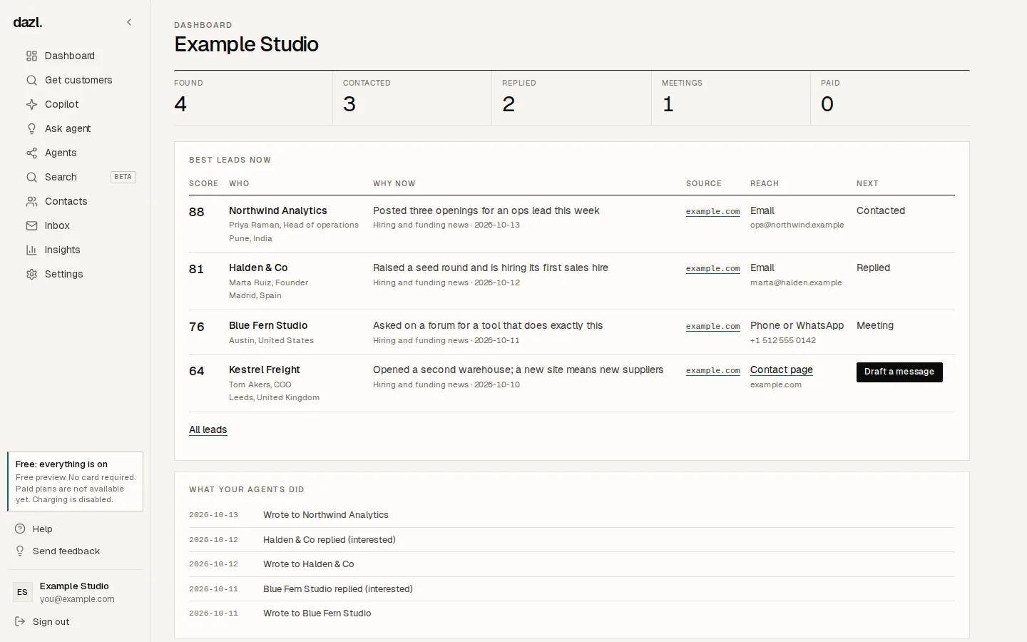The width and height of the screenshot is (1027, 642).
Task: Click the Inbox envelope icon
Action: click(x=31, y=225)
